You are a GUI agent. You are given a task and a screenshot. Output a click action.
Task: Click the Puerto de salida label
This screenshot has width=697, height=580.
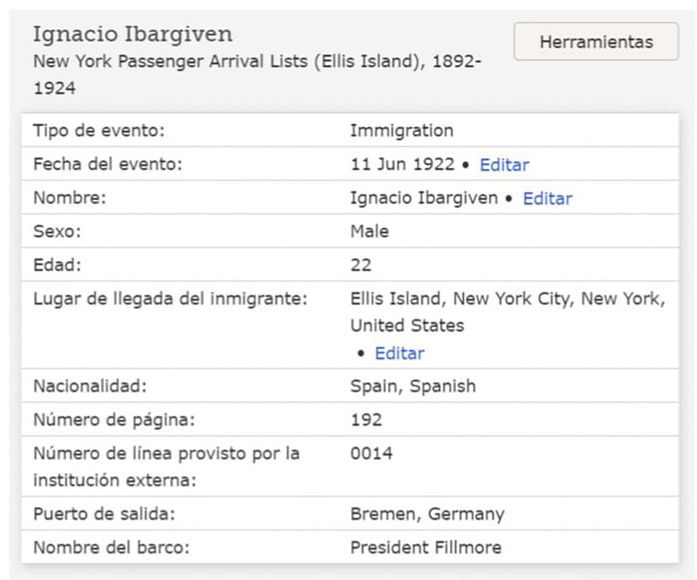[104, 514]
